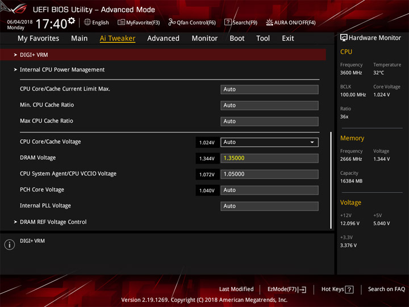Viewport: 409px width, 307px height.
Task: Click the Search on FAQ link
Action: tap(386, 289)
